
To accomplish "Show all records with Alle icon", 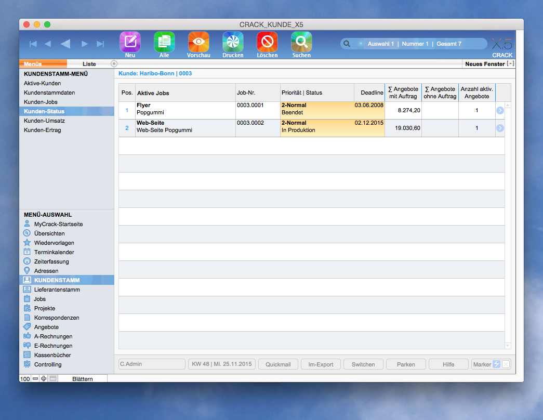I will (164, 42).
